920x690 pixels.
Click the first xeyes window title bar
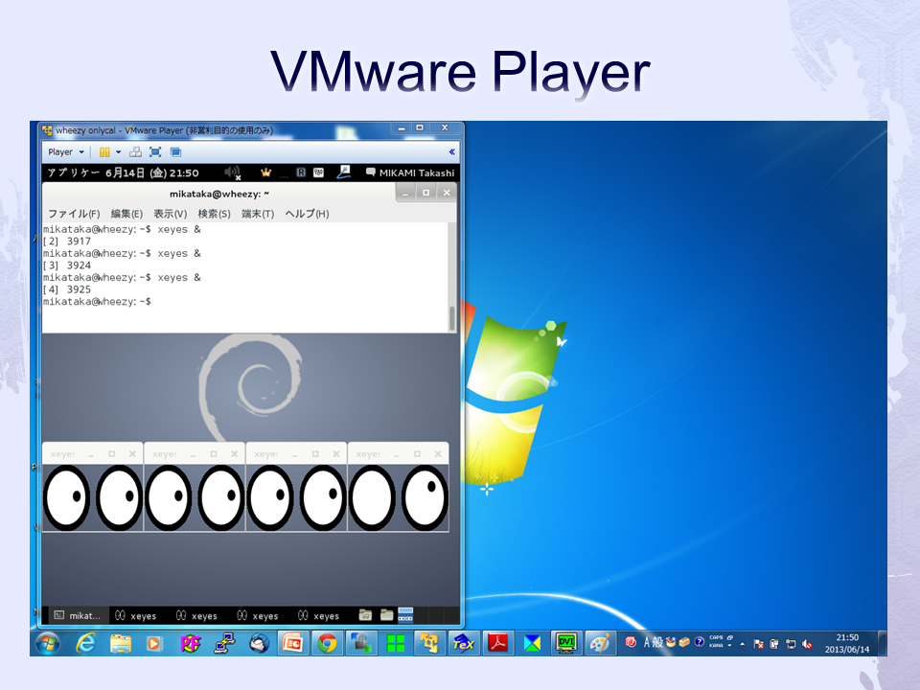(x=92, y=453)
